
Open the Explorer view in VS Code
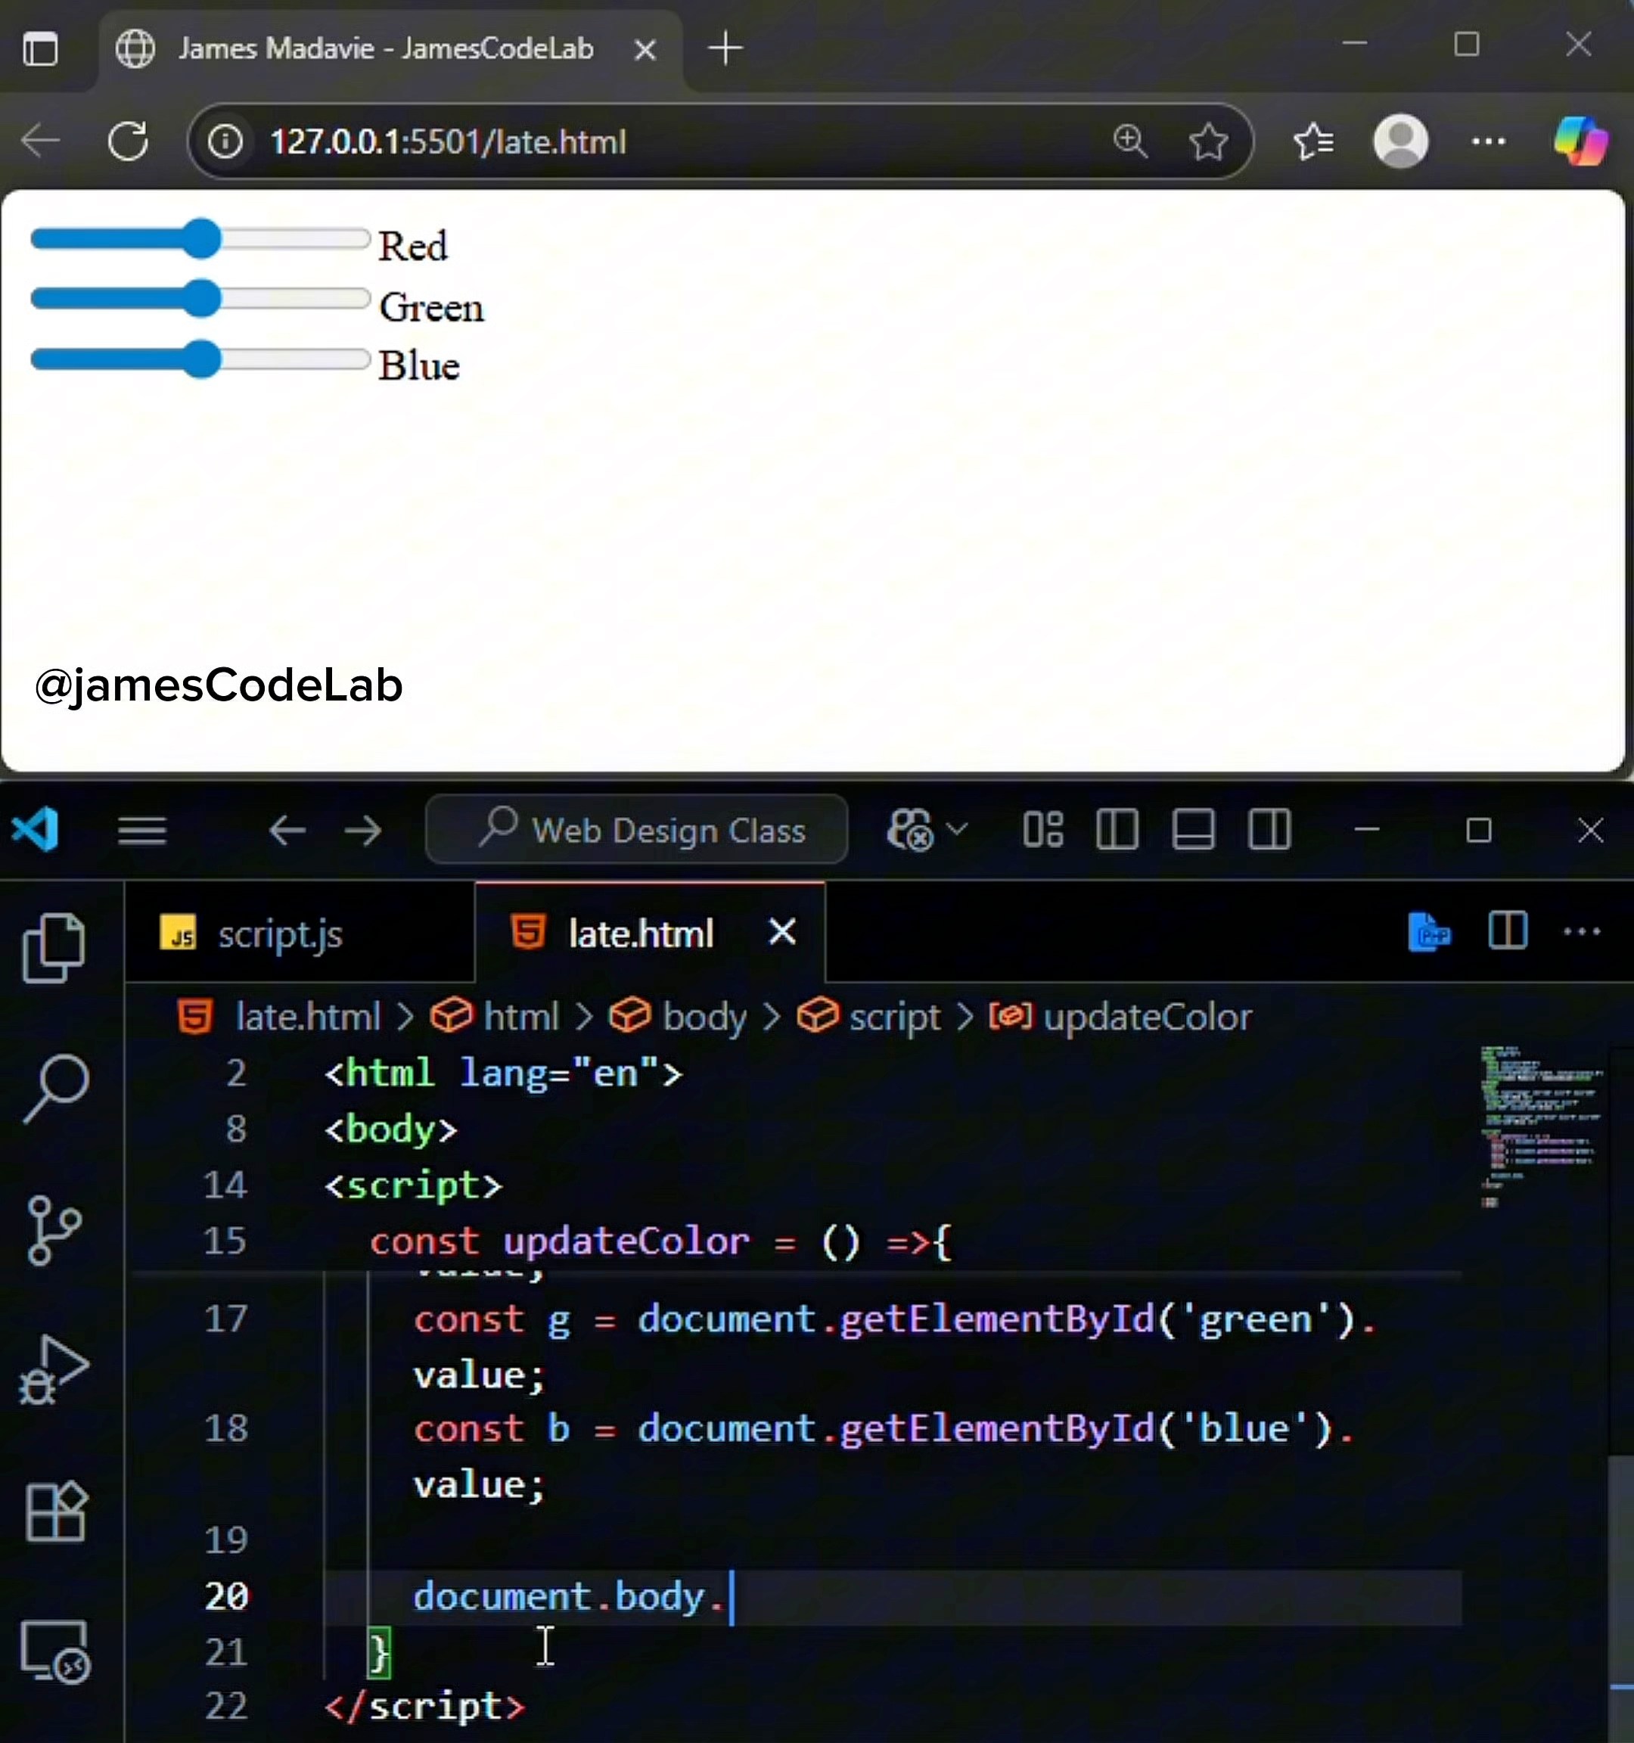point(54,947)
